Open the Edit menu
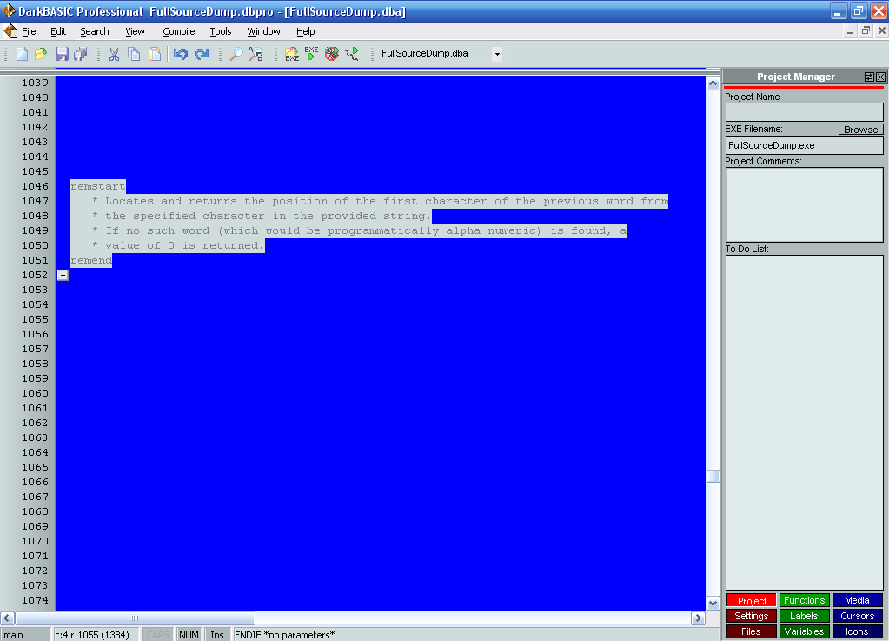The width and height of the screenshot is (889, 641). [x=58, y=32]
